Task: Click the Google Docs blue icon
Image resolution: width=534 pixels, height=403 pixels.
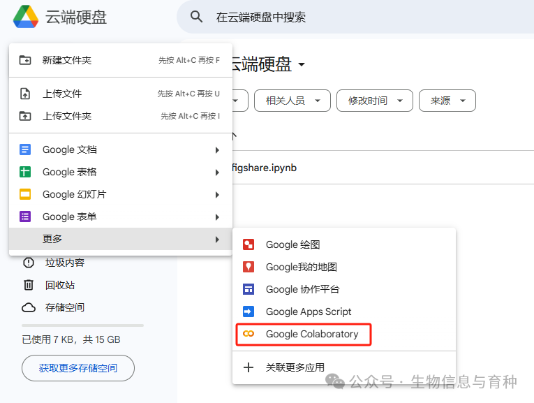Action: (25, 149)
